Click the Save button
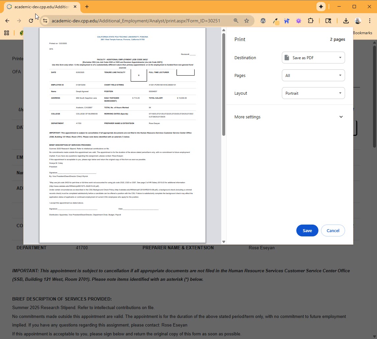The width and height of the screenshot is (377, 339). pyautogui.click(x=307, y=230)
